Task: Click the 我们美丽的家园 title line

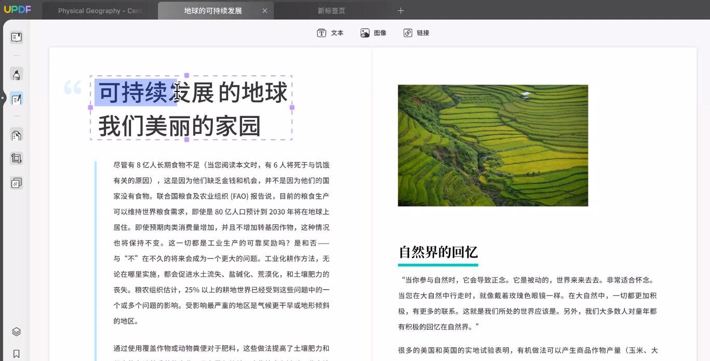Action: pos(179,126)
